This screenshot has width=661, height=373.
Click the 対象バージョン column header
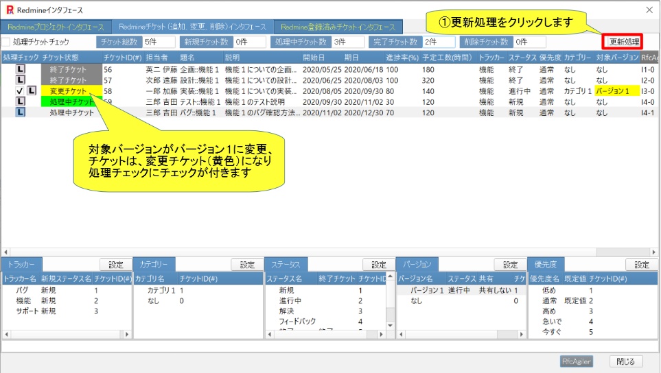(617, 58)
